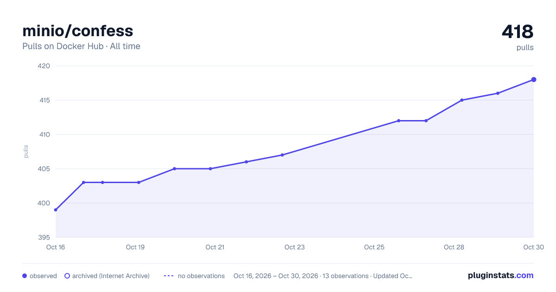Select the 406 pulls data point
The width and height of the screenshot is (556, 292).
[x=246, y=162]
